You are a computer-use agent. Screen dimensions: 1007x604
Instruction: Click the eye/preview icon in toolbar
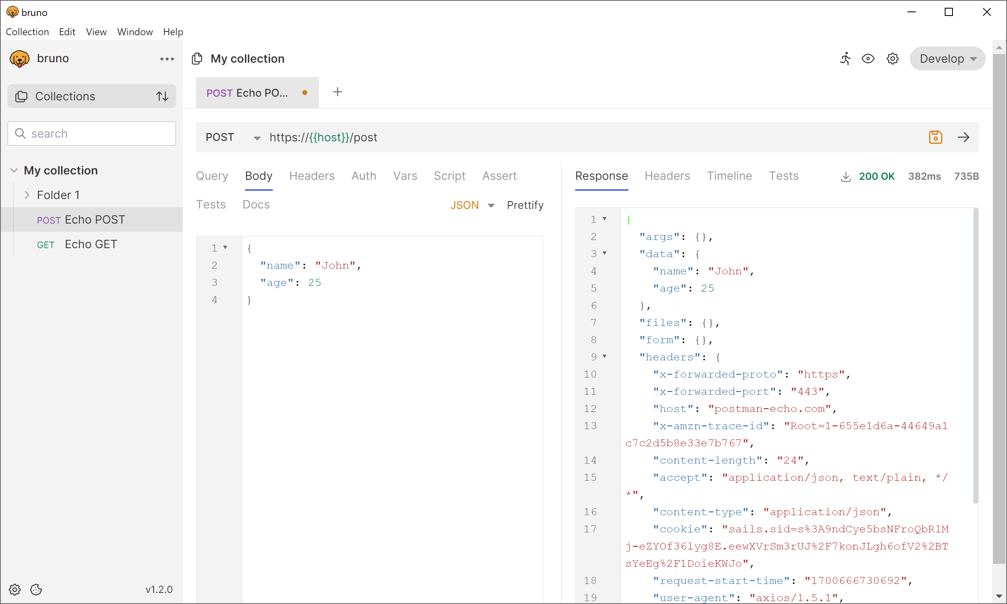point(867,59)
